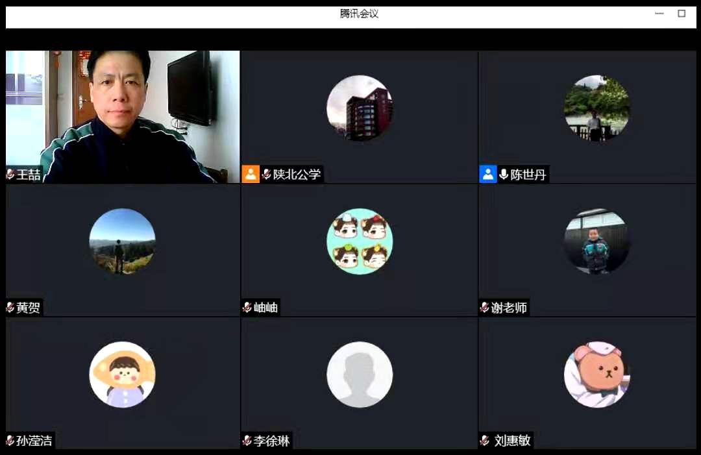701x455 pixels.
Task: Select the mountain landscape avatar of 黄贺
Action: click(x=123, y=241)
